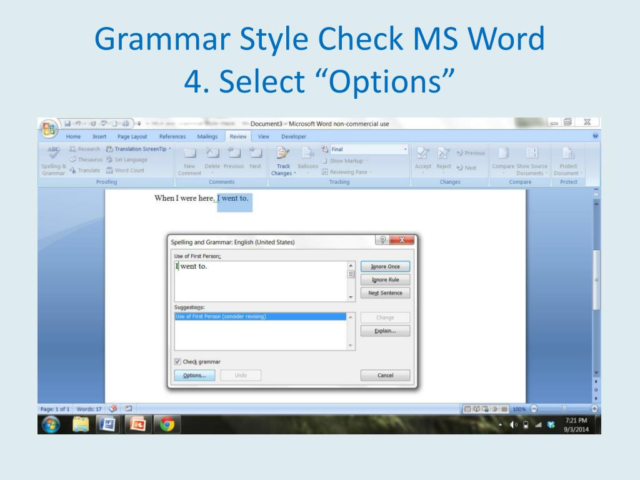Click the Explain... button
Viewport: 640px width, 480px height.
point(385,331)
